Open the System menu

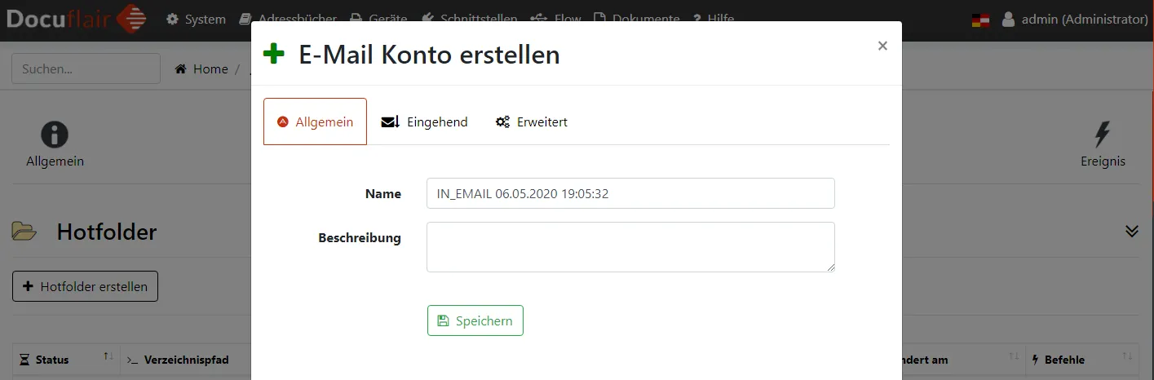(196, 19)
